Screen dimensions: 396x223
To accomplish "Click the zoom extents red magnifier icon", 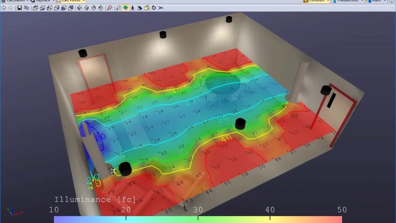I will click(110, 8).
